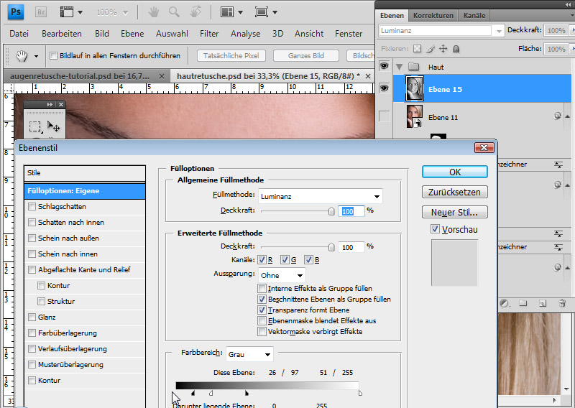Image resolution: width=575 pixels, height=408 pixels.
Task: Hide Ebene 15 with its eye icon
Action: [x=384, y=88]
